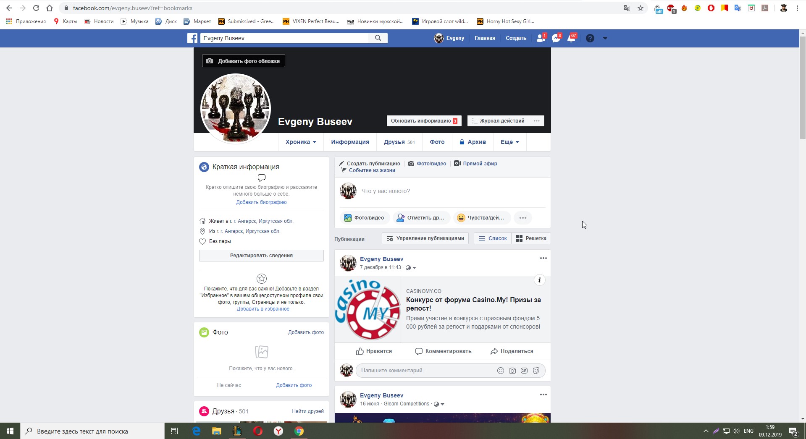Click the Фото/видео pill button

[365, 218]
